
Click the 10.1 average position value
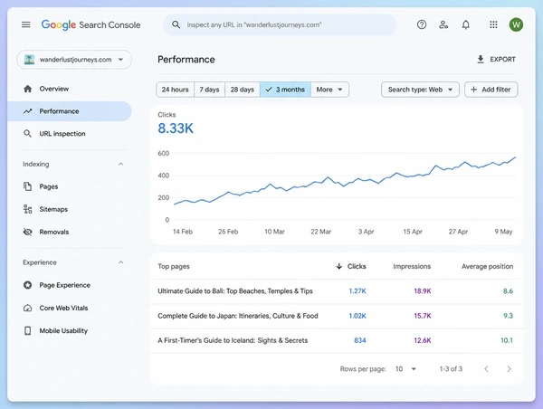507,340
